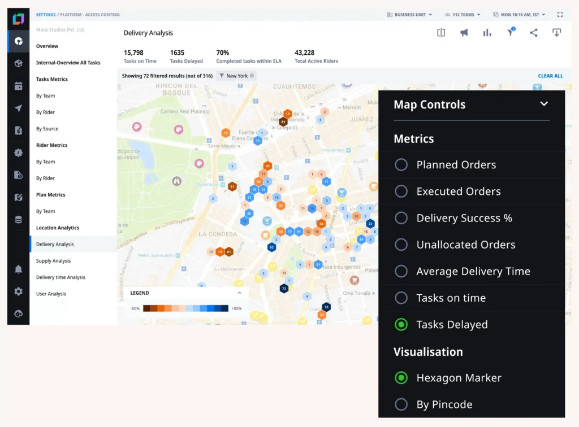
Task: Open the bar chart view icon
Action: coord(487,33)
